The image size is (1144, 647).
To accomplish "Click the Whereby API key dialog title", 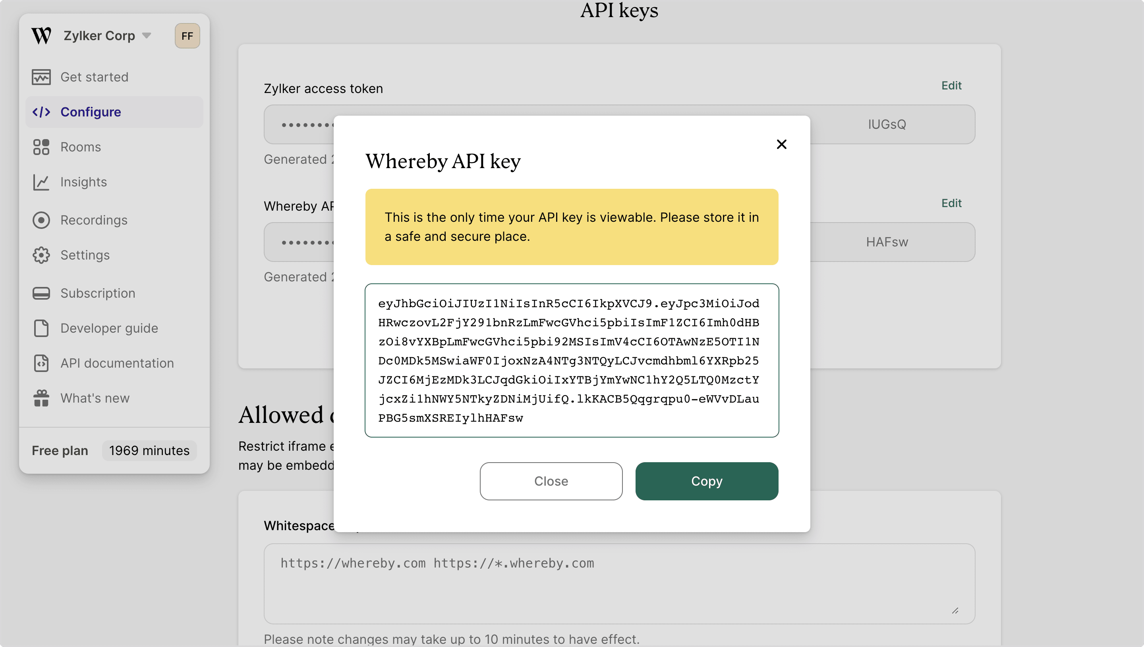I will (443, 161).
